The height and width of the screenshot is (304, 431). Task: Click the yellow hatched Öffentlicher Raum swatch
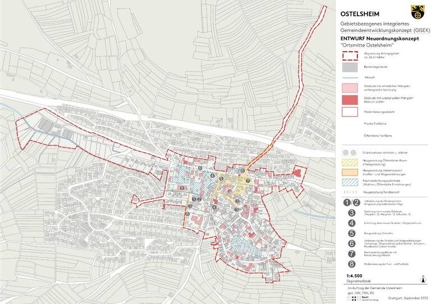[x=350, y=162]
